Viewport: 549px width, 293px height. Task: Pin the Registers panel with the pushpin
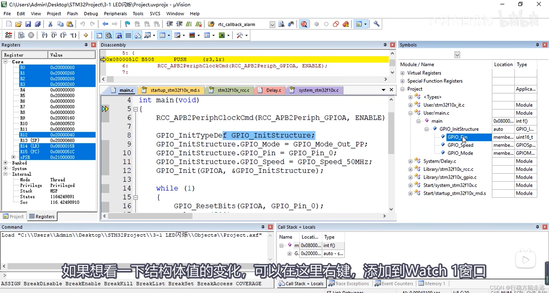coord(86,45)
